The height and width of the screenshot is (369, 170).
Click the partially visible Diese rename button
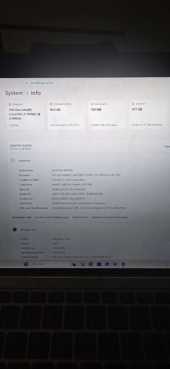tap(167, 147)
